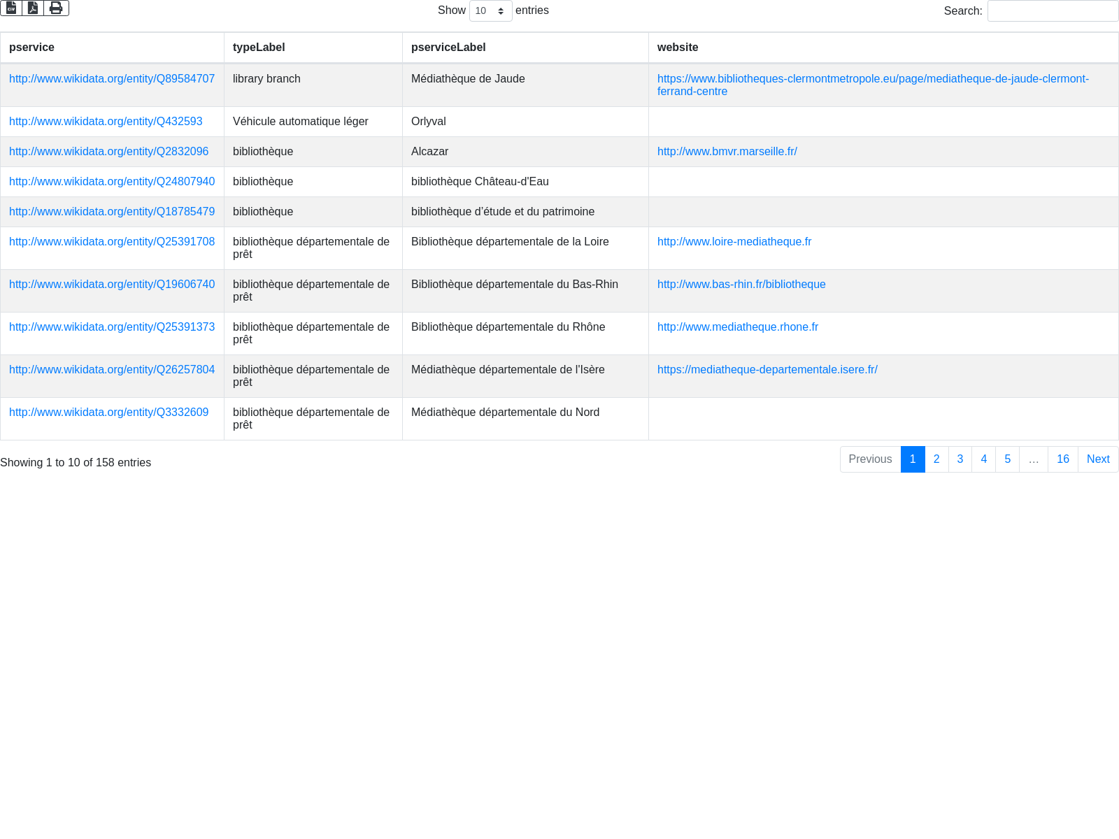Open page 5 of the table
Screen dimensions: 1119x839
1007,459
